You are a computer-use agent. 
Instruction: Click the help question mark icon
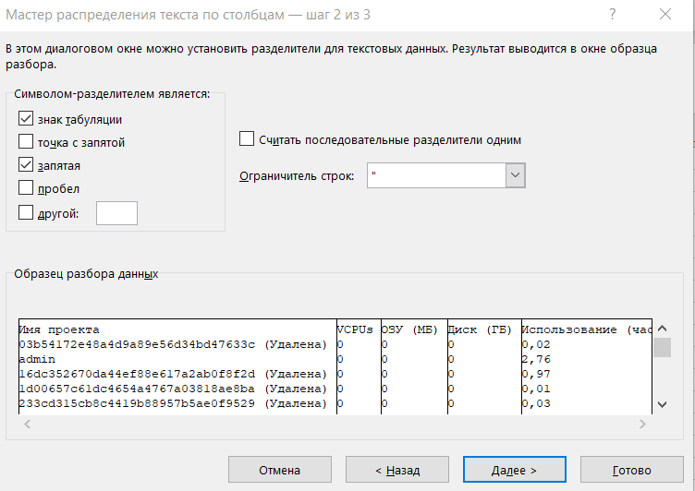click(x=613, y=15)
